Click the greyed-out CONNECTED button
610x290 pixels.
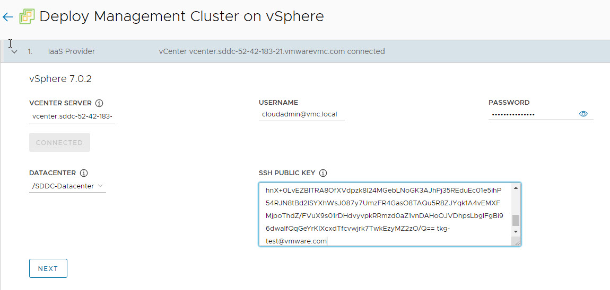[x=59, y=143]
